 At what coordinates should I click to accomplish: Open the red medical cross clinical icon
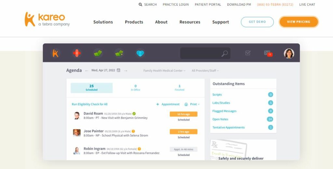coord(77,53)
